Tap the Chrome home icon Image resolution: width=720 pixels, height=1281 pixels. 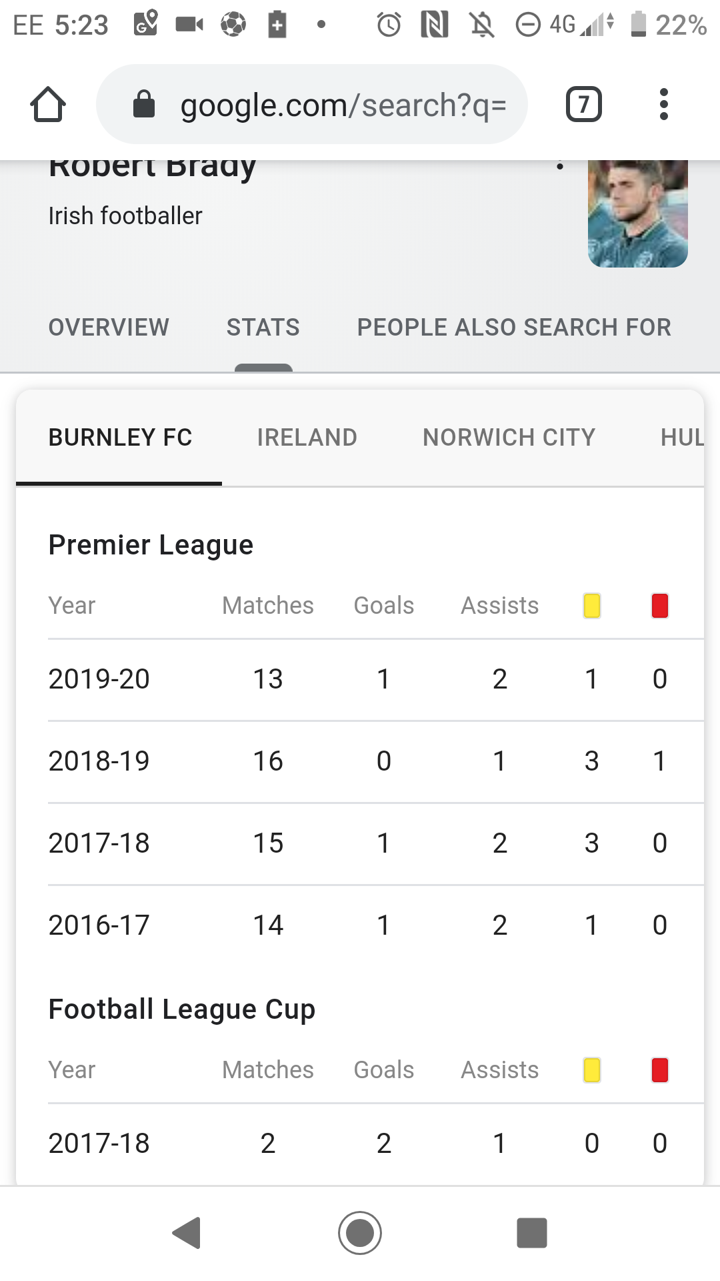click(48, 105)
